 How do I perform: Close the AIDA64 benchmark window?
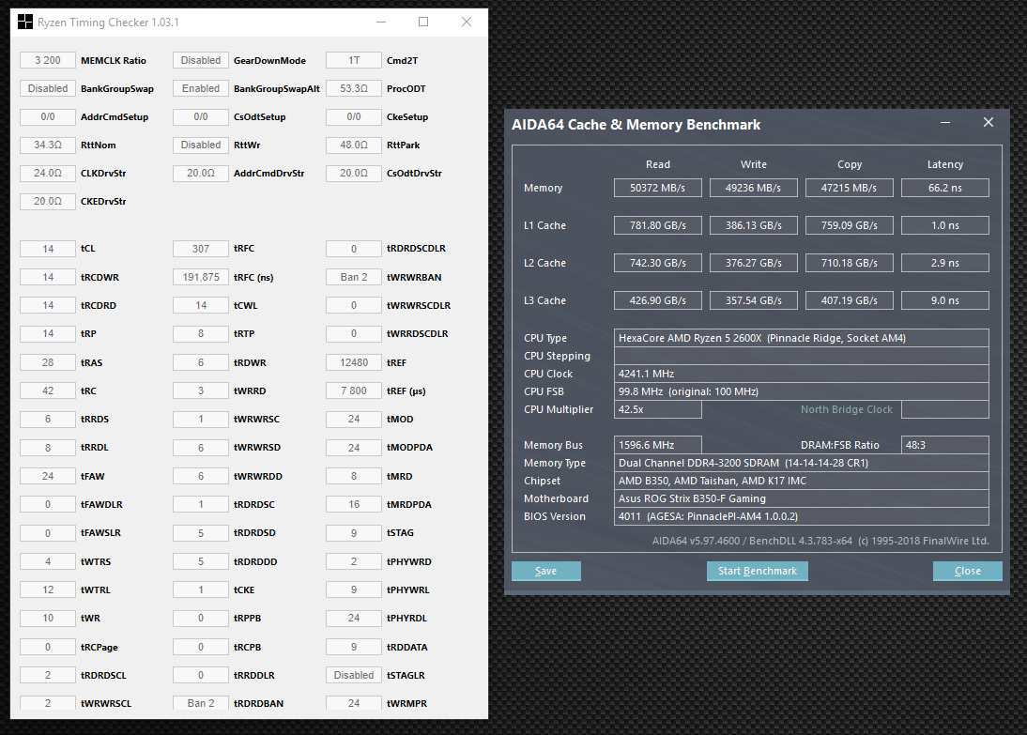[x=988, y=123]
